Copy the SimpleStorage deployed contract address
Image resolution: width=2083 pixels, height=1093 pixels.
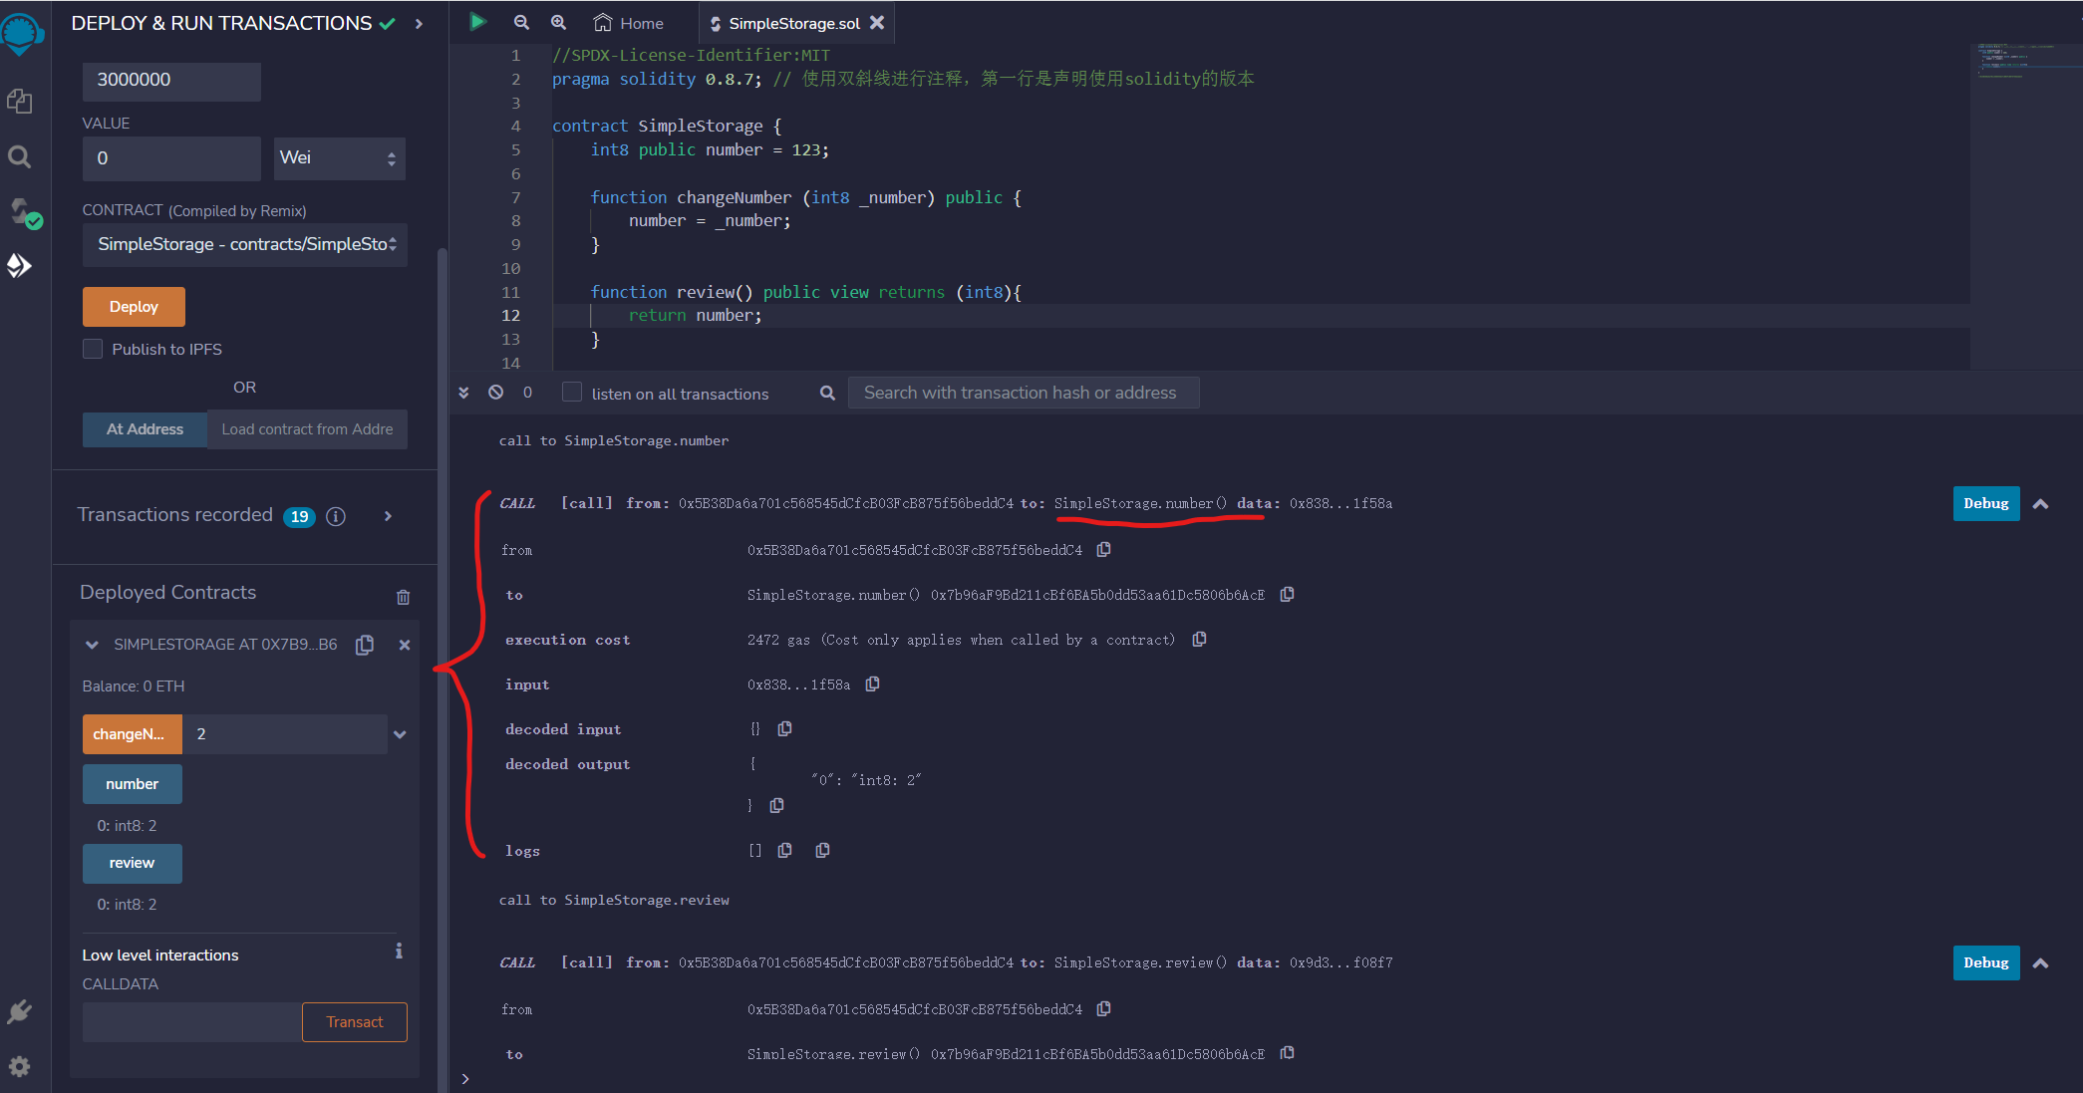[x=365, y=645]
